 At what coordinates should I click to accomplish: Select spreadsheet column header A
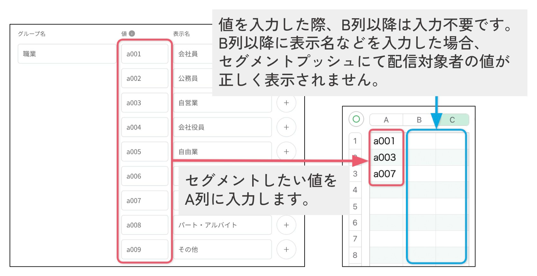(x=386, y=120)
